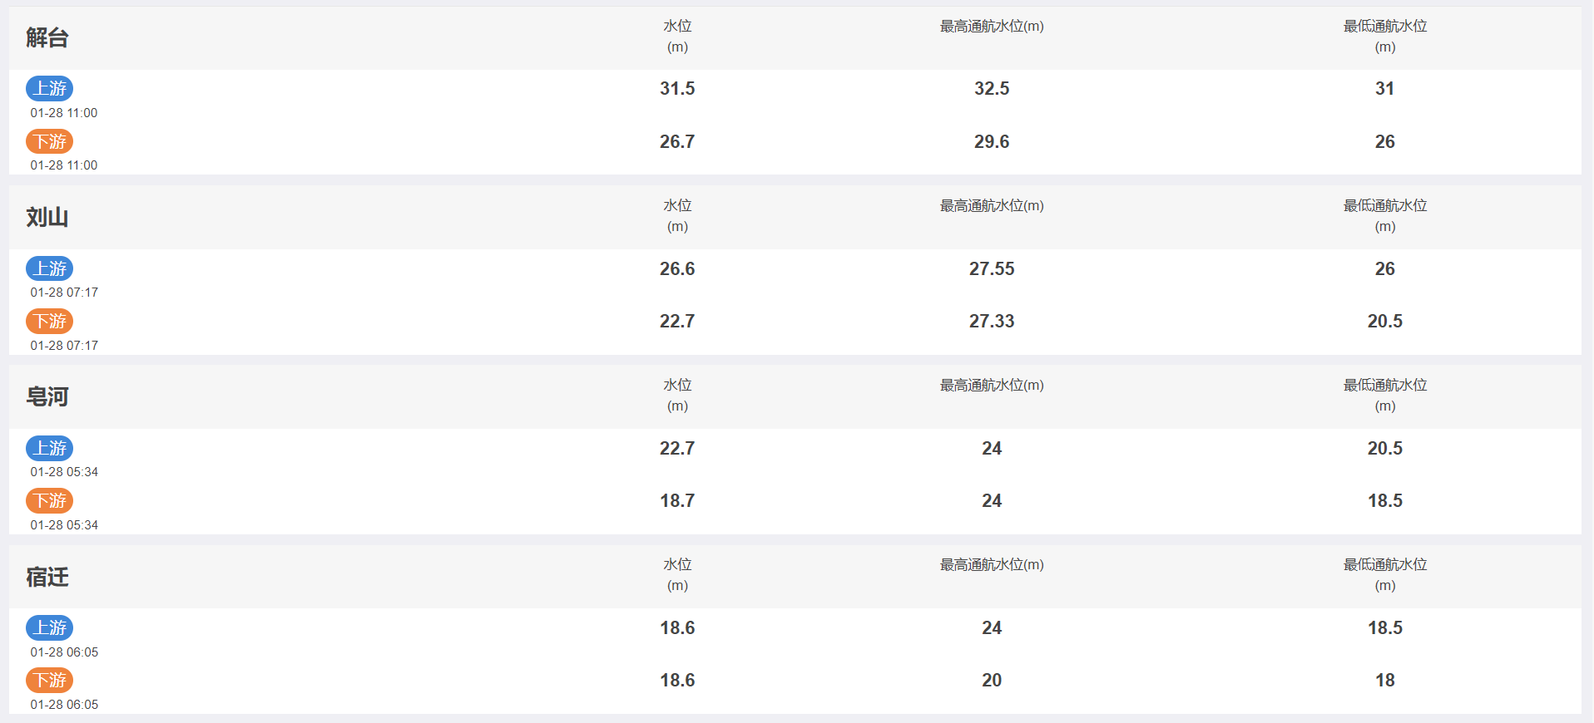This screenshot has width=1594, height=723.
Task: Select the 刘山 station heading
Action: click(x=47, y=217)
